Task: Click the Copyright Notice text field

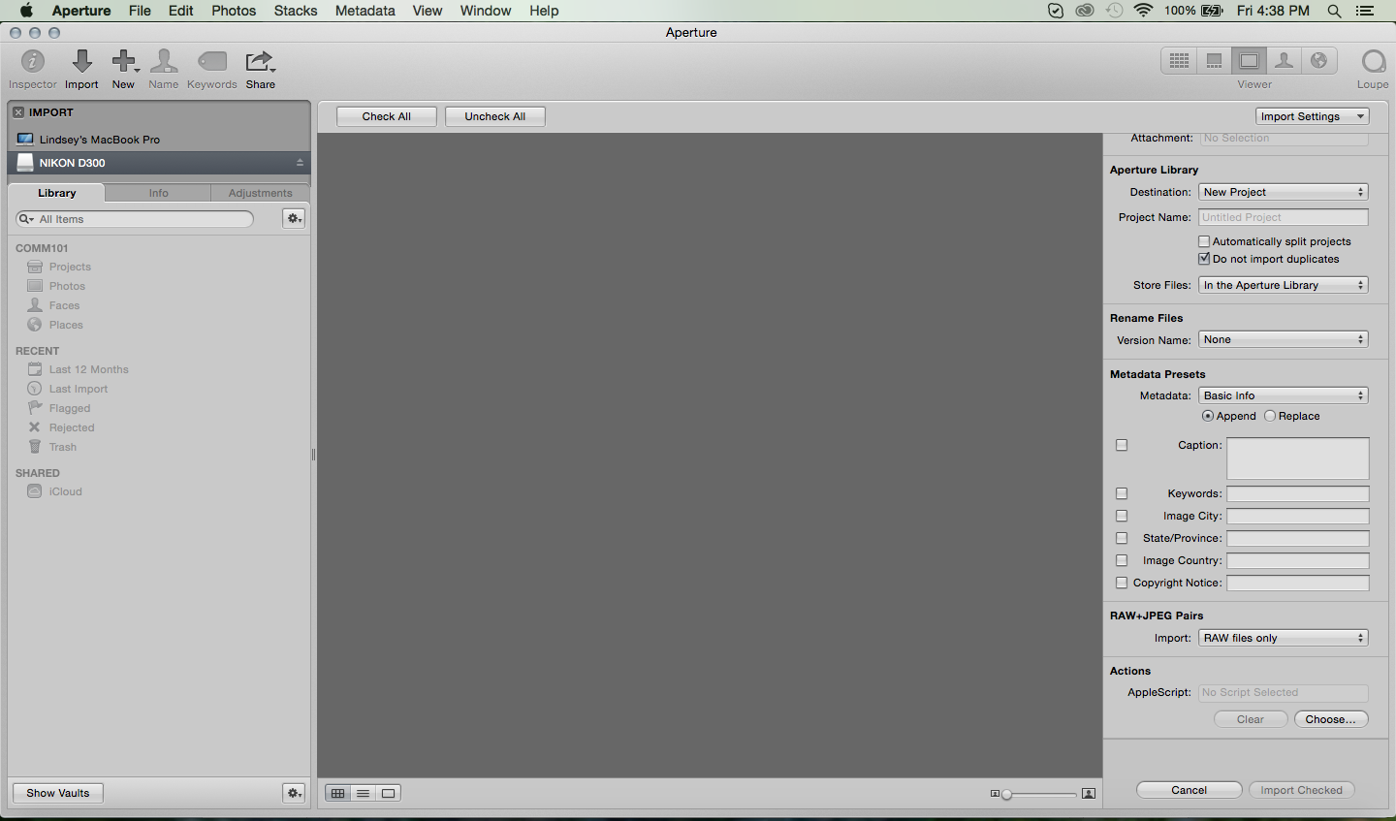Action: pyautogui.click(x=1298, y=583)
